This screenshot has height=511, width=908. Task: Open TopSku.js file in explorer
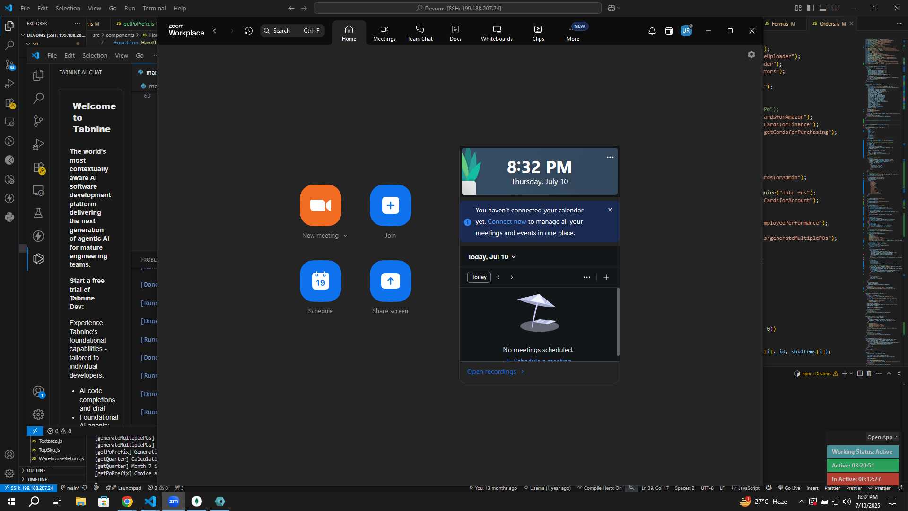point(49,450)
